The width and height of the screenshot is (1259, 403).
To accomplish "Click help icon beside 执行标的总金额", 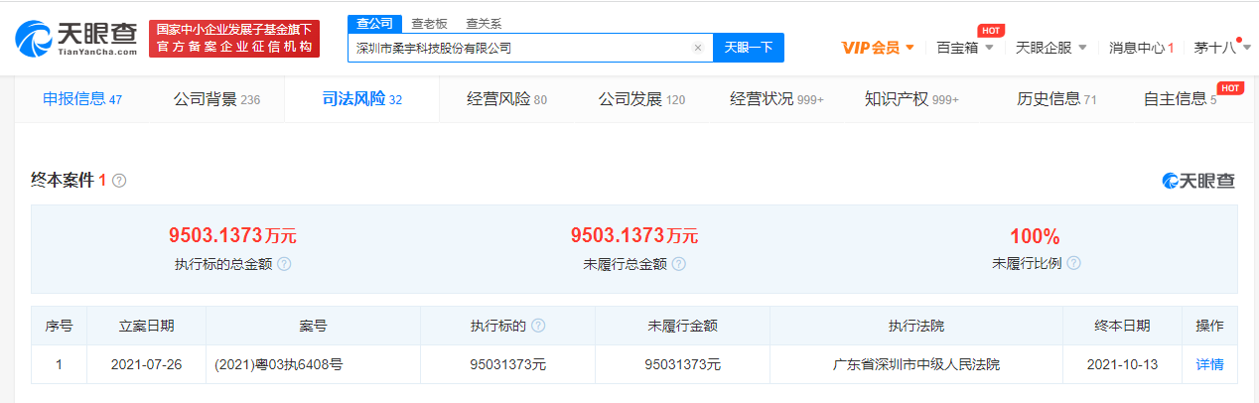I will [x=284, y=264].
